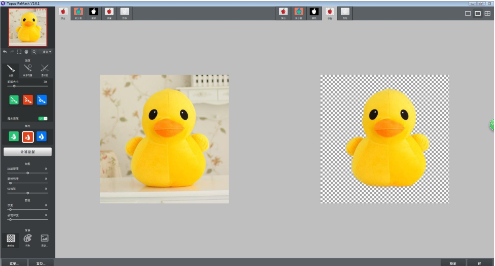Select the blue compute fill bucket
Viewport: 495px width, 266px height.
(x=42, y=137)
